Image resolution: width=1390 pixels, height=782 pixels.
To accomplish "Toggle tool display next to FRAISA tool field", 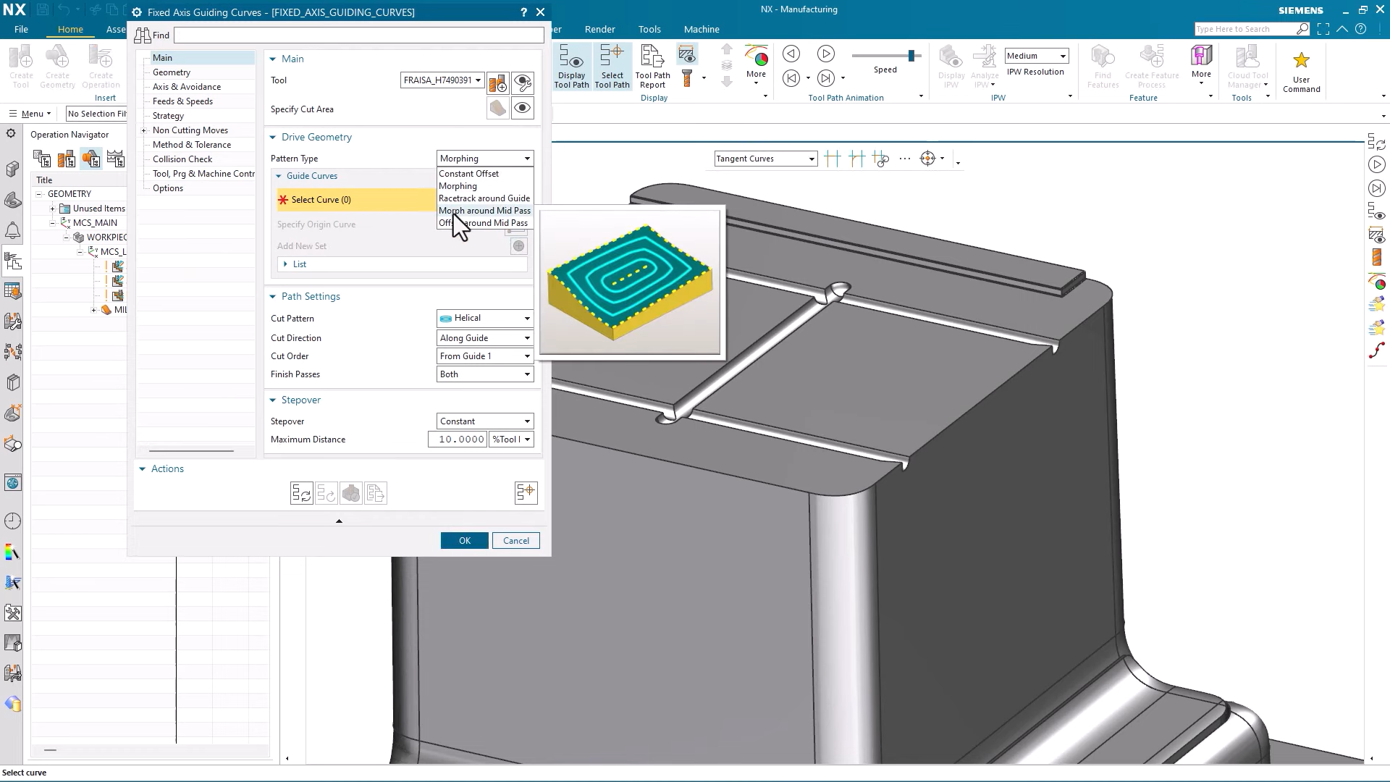I will tap(523, 83).
